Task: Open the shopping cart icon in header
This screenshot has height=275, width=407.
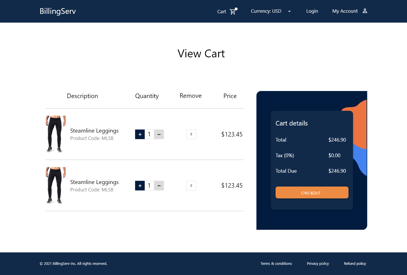Action: coord(233,11)
